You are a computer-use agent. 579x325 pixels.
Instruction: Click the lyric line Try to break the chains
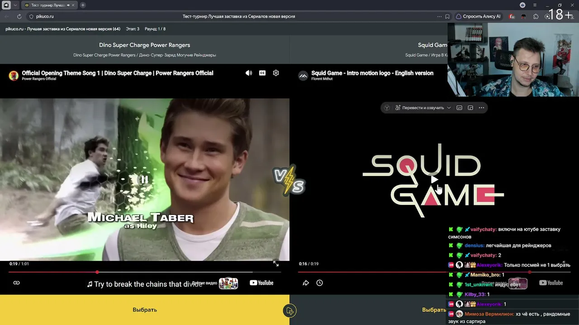(x=145, y=284)
